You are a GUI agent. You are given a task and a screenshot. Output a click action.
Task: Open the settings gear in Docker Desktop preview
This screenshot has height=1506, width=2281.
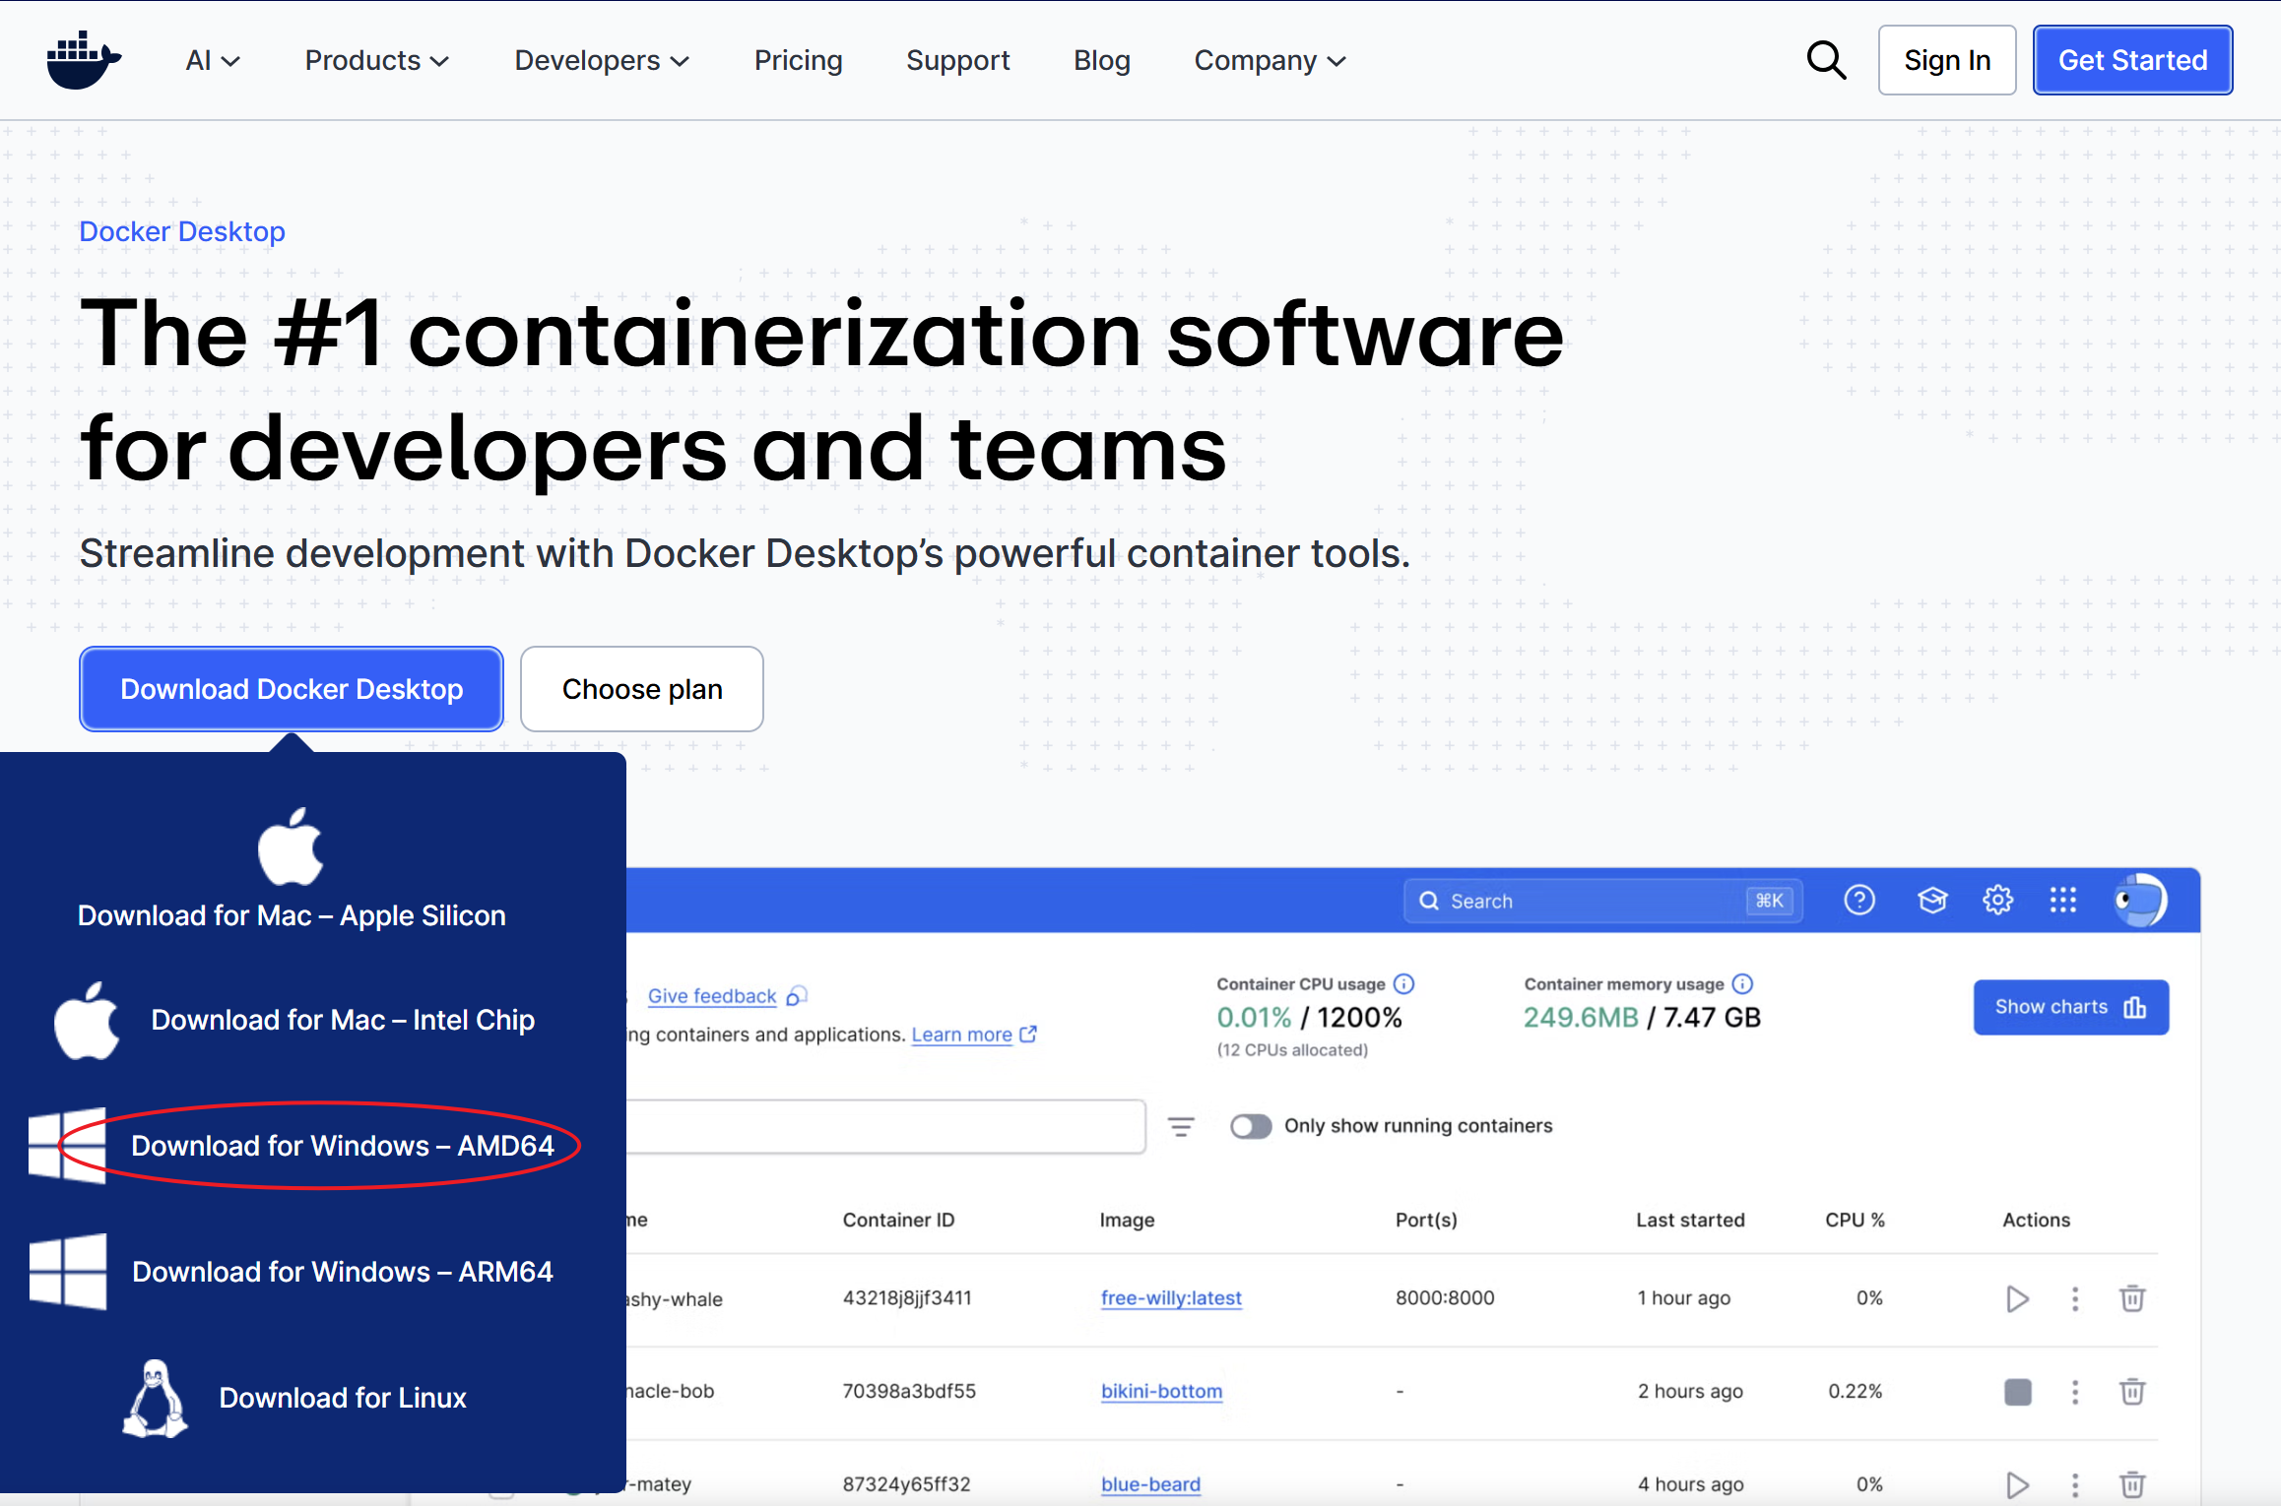(x=1997, y=900)
